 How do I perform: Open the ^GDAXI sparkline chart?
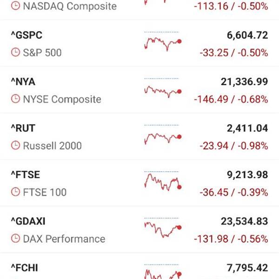click(x=162, y=228)
